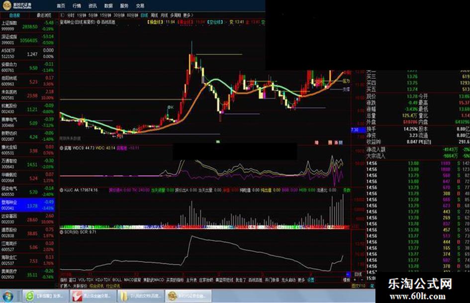Click the blue button at time axis end
This screenshot has width=470, height=303.
[348, 274]
